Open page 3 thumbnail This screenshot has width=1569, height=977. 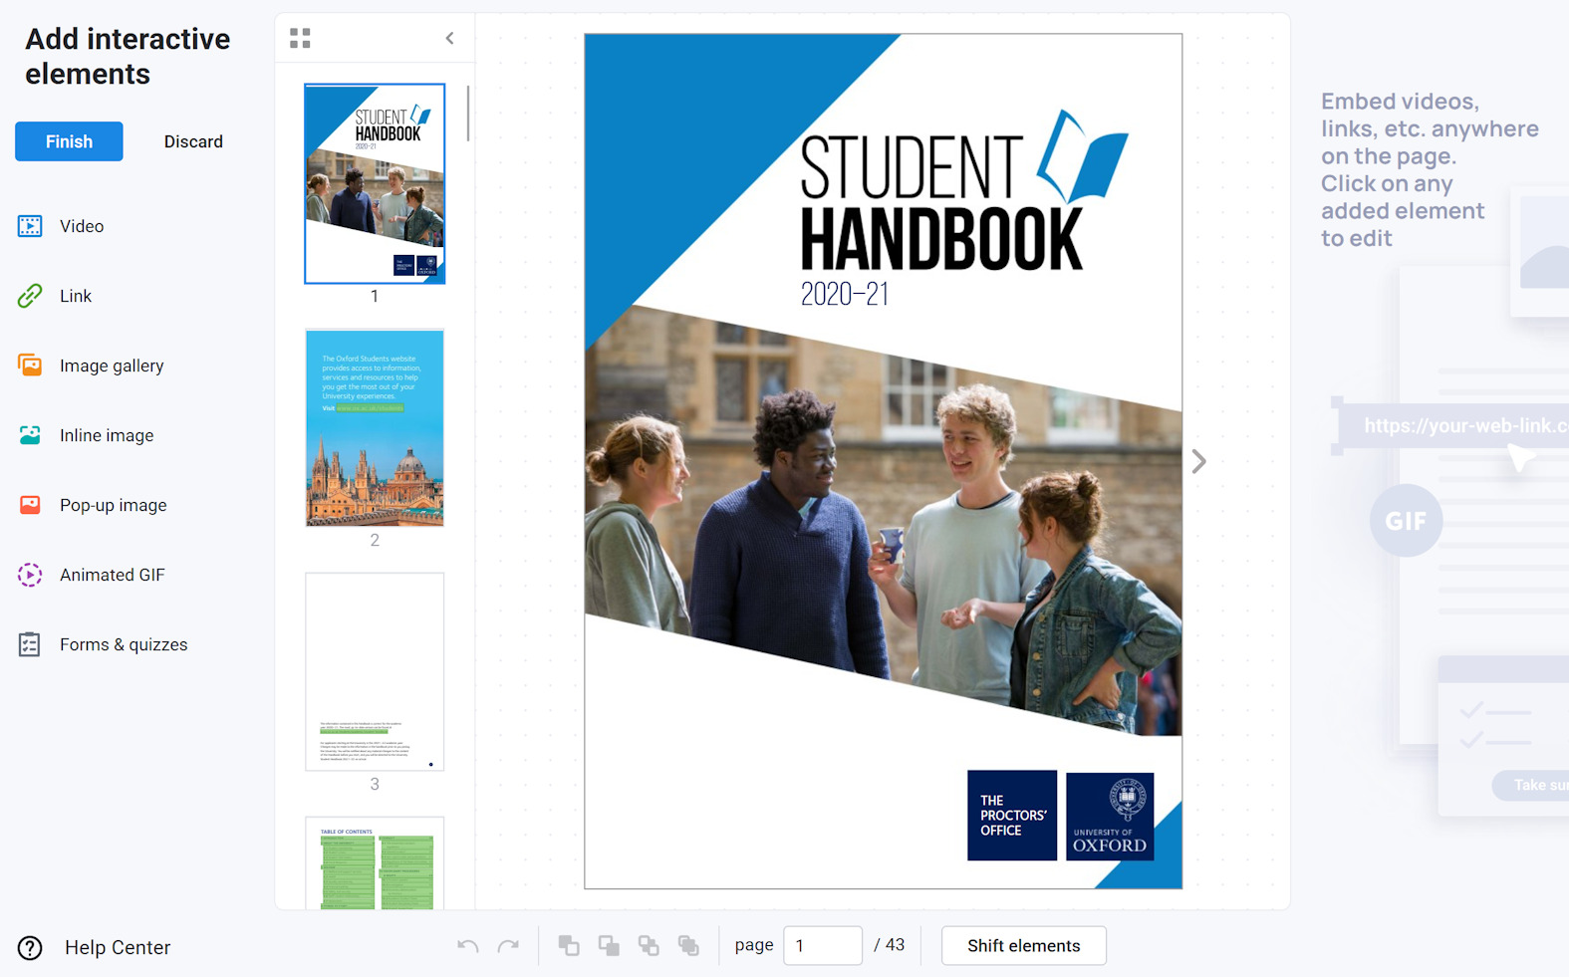coord(375,671)
